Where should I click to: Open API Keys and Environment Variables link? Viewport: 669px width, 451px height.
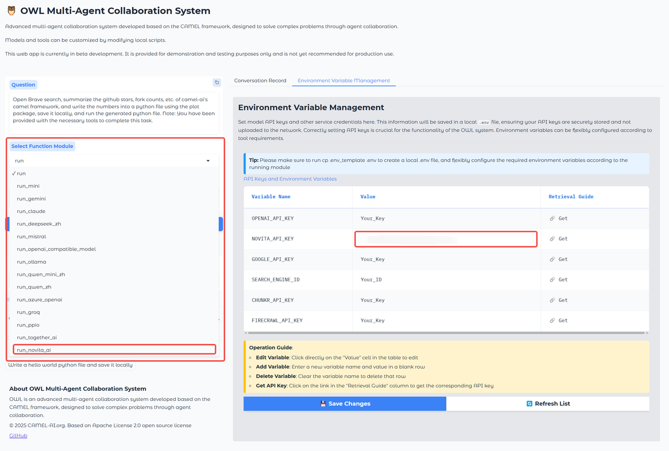290,179
